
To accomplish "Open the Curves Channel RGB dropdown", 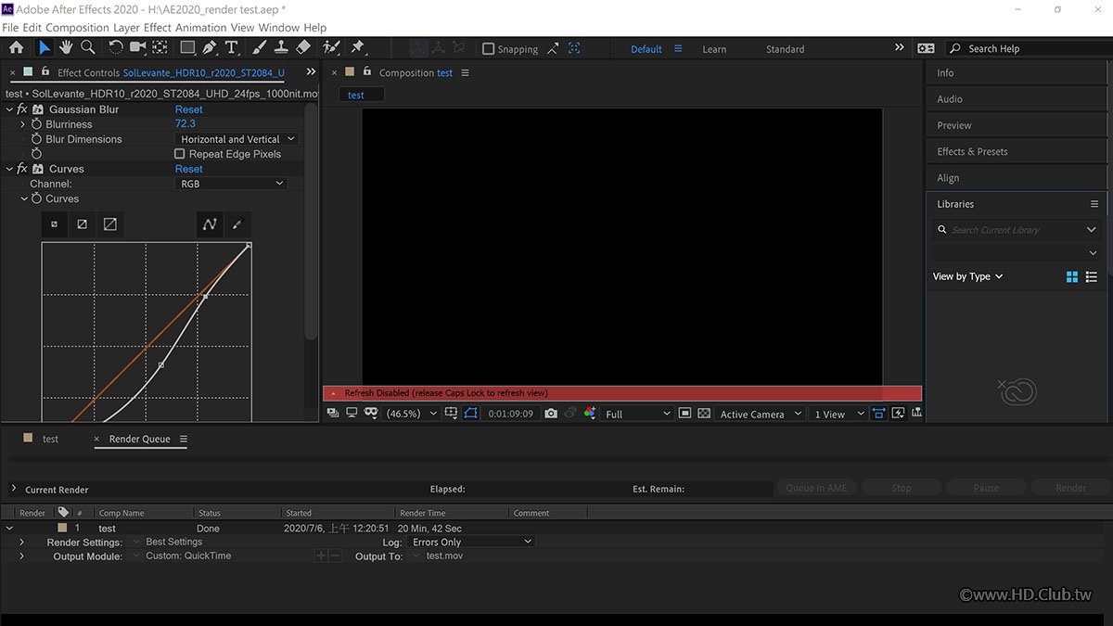I will [231, 184].
